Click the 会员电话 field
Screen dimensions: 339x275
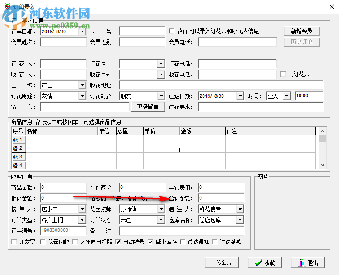(x=237, y=42)
